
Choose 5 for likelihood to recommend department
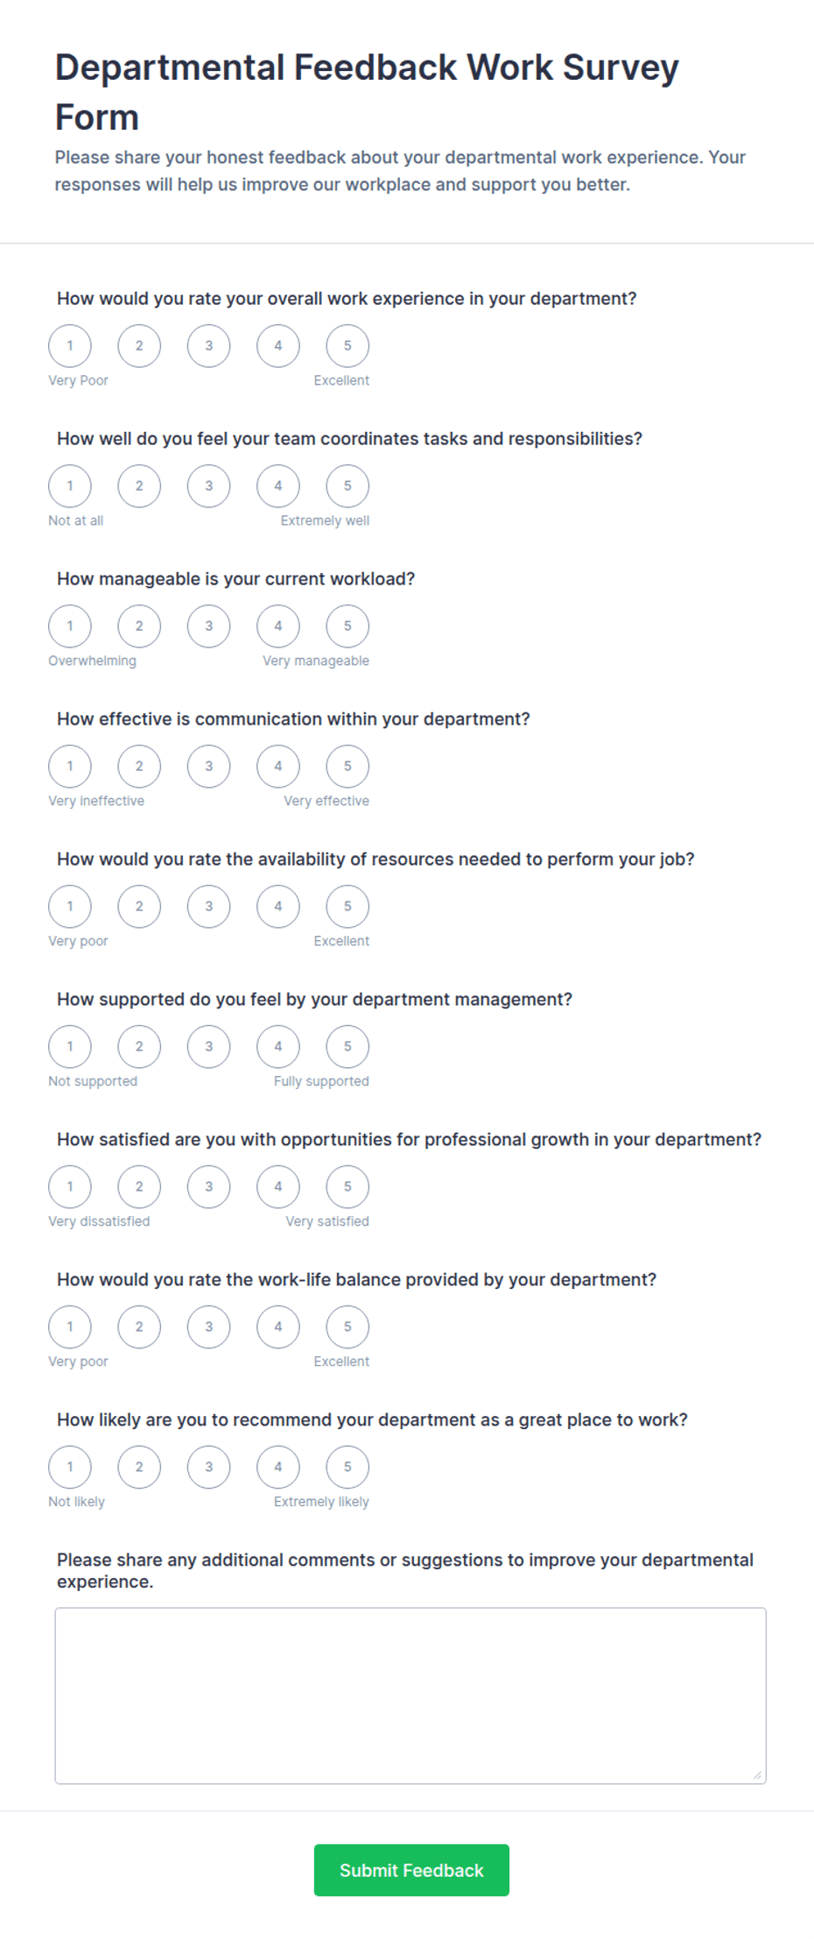347,1467
